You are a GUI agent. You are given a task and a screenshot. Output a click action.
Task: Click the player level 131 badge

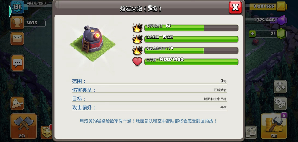click(x=17, y=7)
